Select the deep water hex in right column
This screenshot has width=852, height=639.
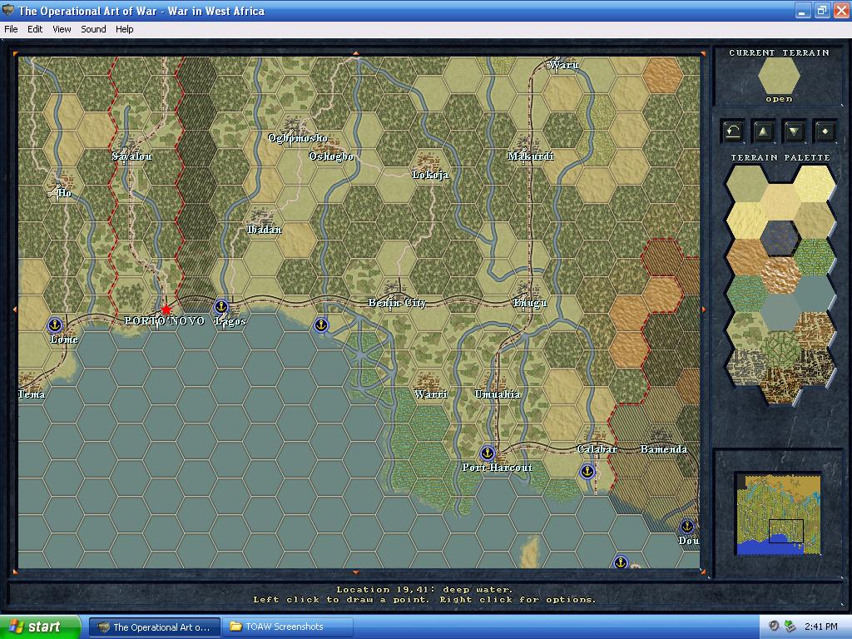point(814,294)
